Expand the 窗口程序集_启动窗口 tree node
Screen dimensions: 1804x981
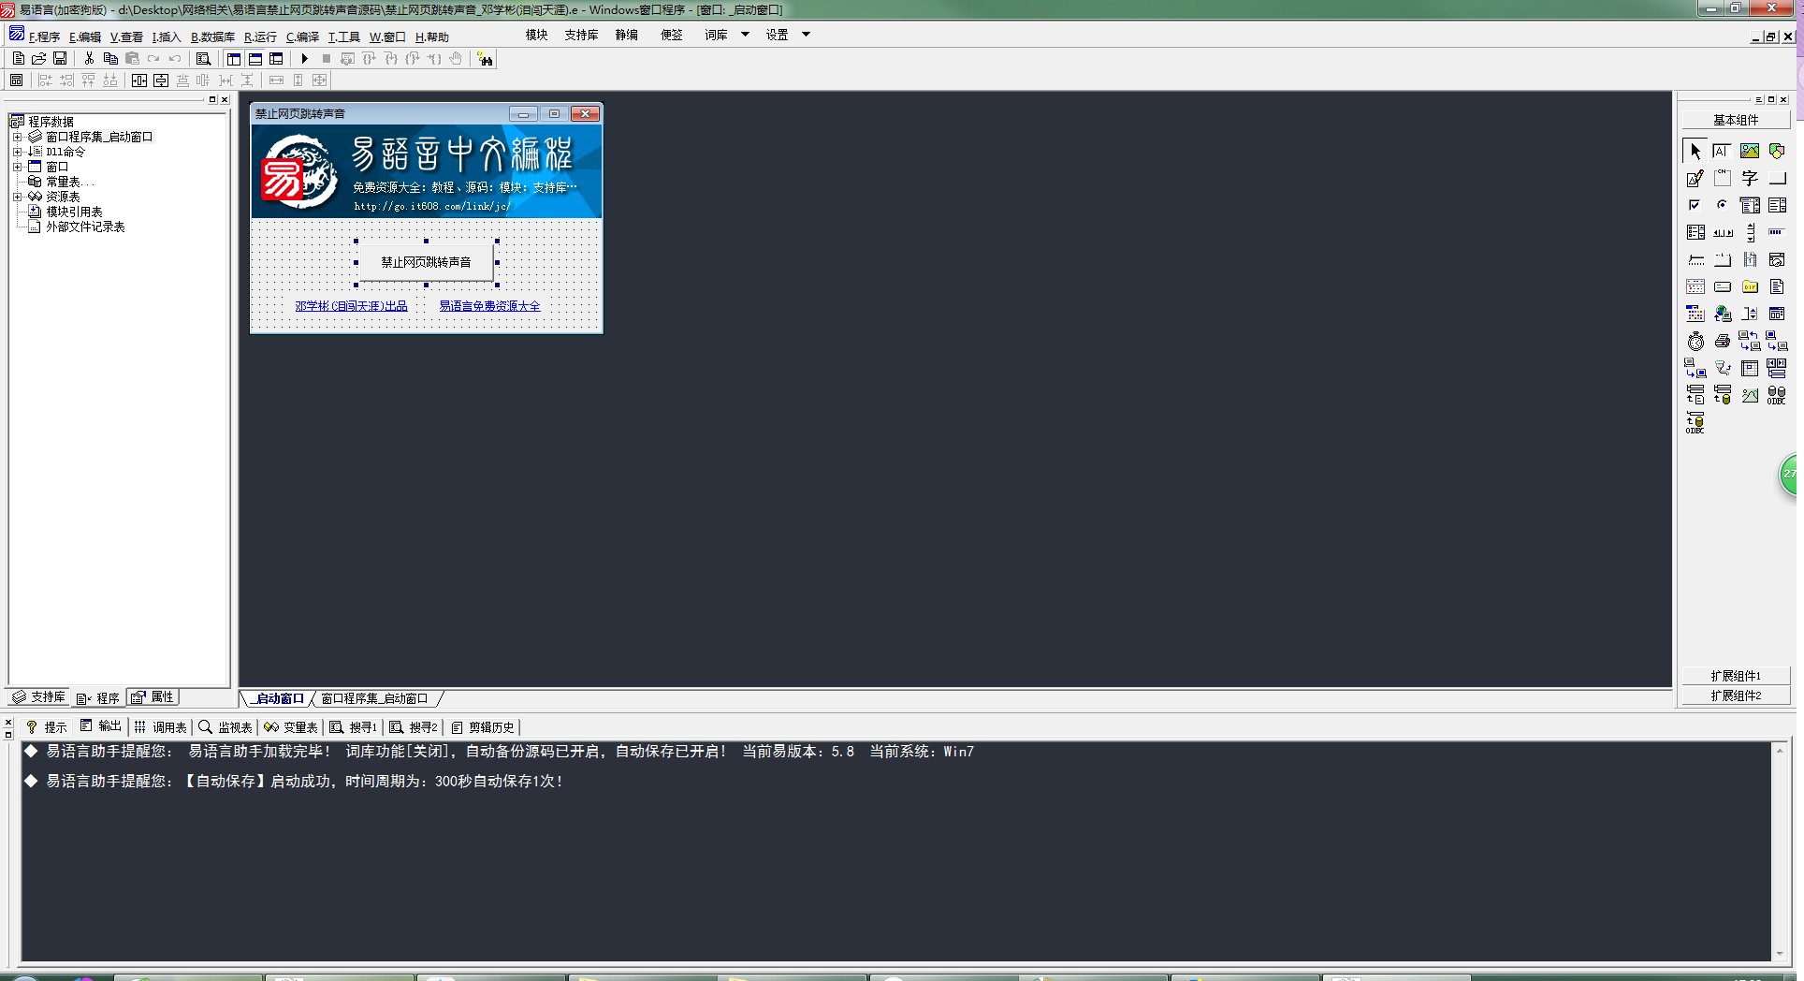(17, 137)
